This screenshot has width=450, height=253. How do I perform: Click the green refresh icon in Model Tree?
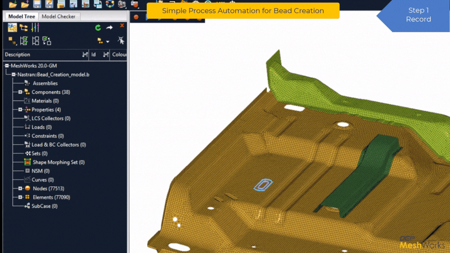[x=98, y=28]
